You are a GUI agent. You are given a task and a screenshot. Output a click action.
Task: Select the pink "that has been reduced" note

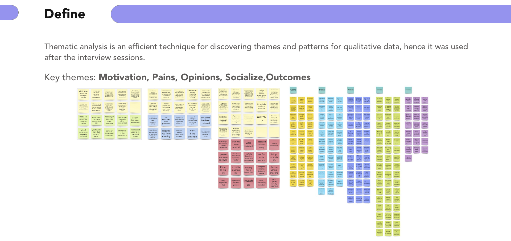coord(236,145)
